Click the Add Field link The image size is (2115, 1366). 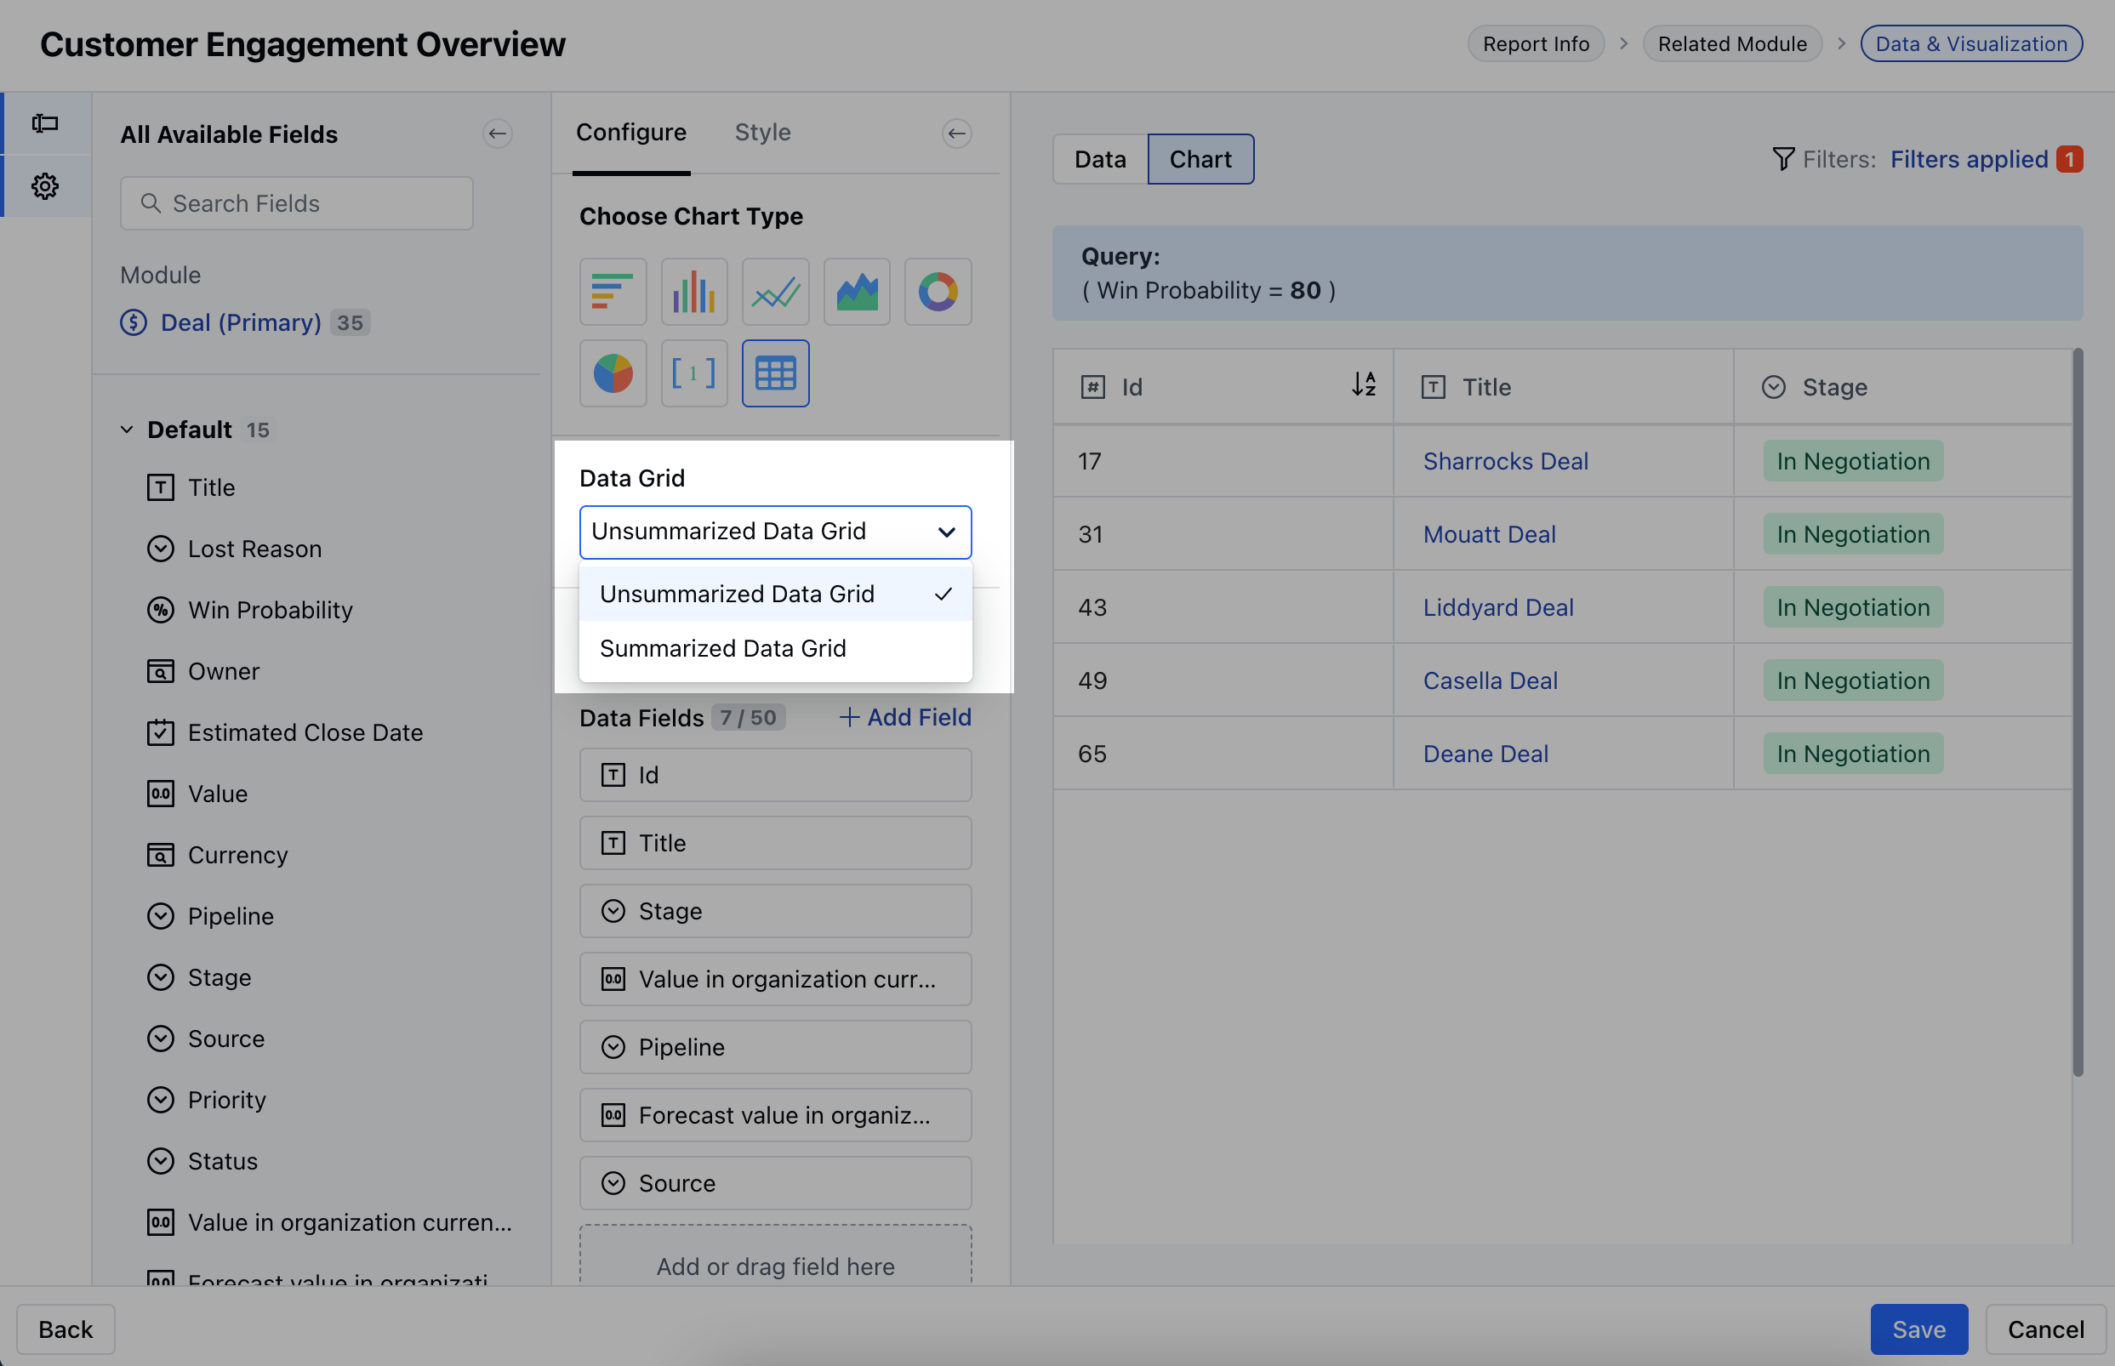(x=905, y=717)
